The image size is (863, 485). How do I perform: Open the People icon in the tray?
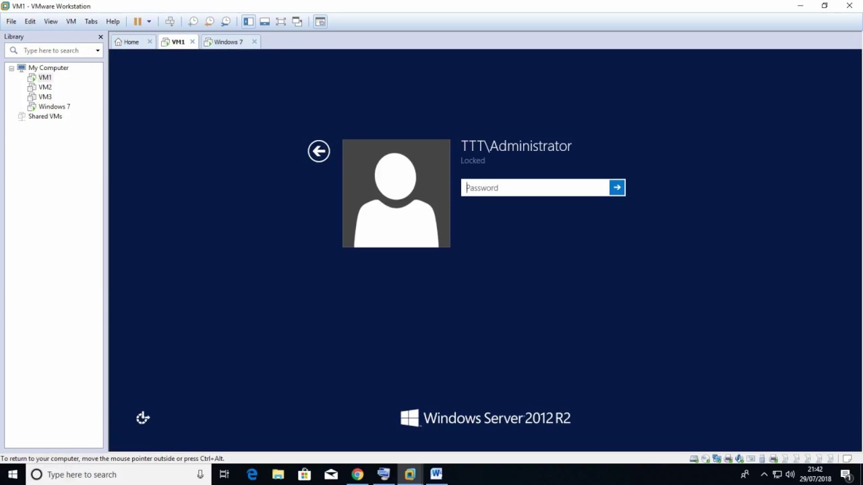[x=744, y=474]
